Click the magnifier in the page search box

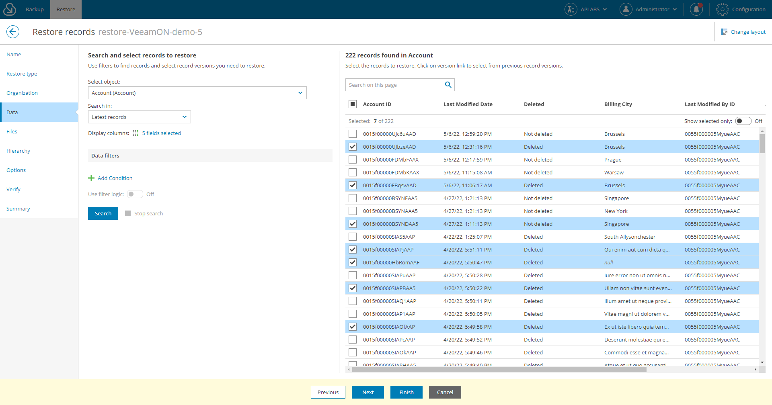click(x=448, y=85)
